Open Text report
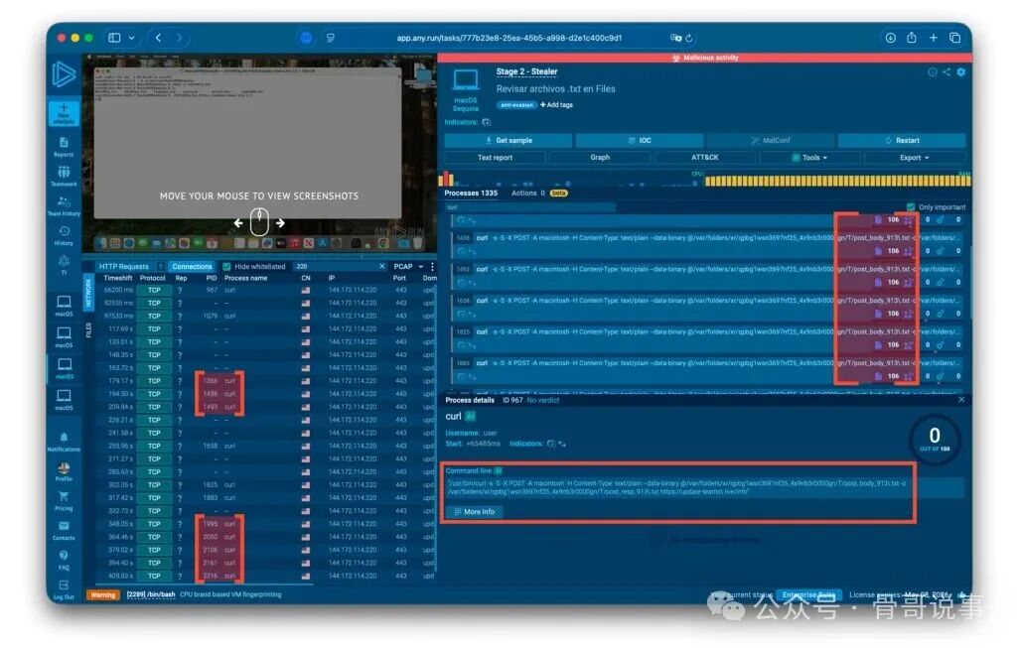Viewport: 1017px width, 648px height. [x=495, y=158]
